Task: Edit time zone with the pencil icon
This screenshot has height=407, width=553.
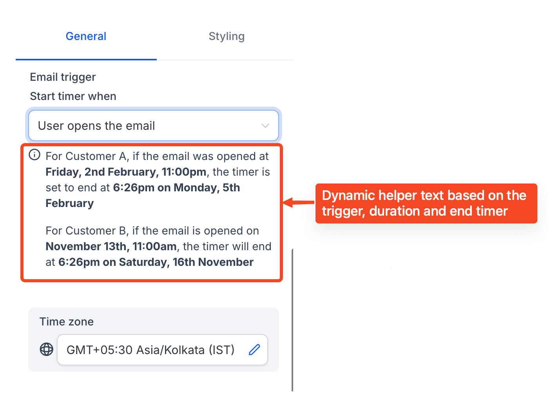Action: (254, 349)
